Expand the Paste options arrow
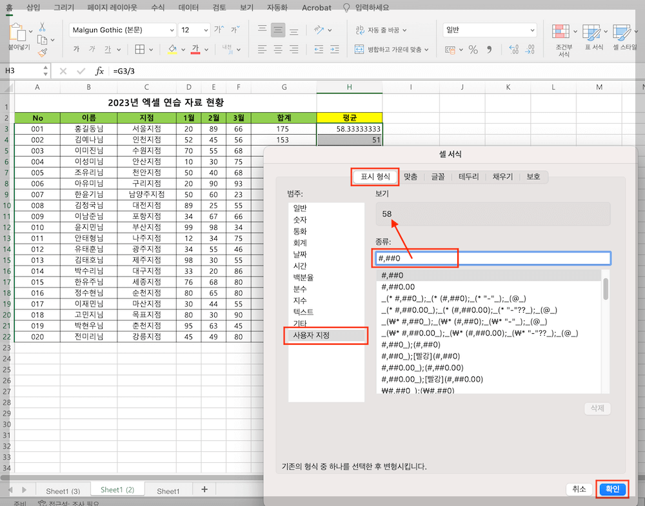 (30, 31)
